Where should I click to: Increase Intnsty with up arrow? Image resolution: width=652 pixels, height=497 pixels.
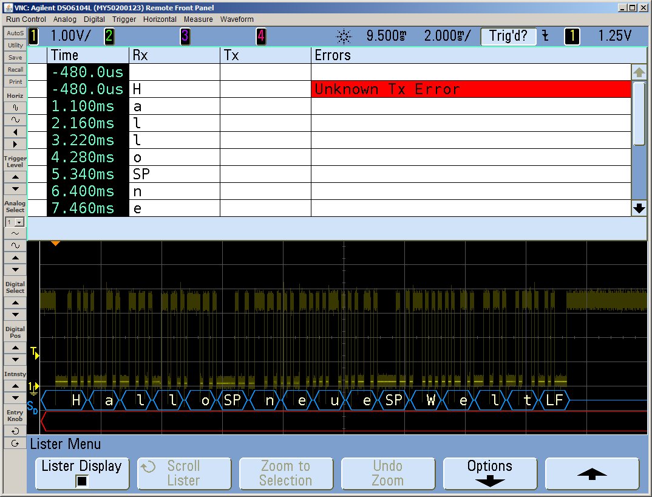15,386
